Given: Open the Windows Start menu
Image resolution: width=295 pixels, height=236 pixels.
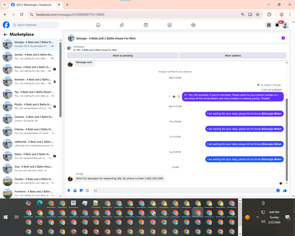Looking at the screenshot, I should click(5, 217).
